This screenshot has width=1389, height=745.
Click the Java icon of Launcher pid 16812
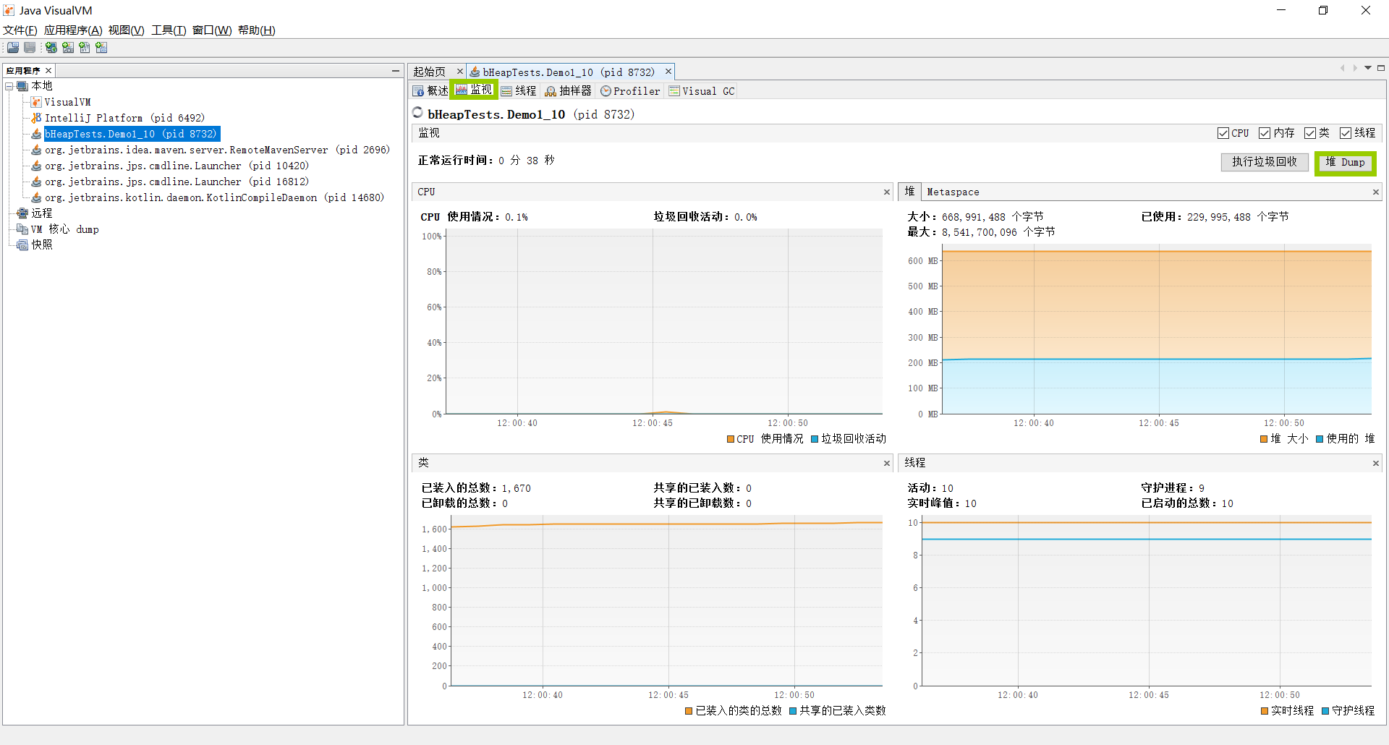[36, 182]
